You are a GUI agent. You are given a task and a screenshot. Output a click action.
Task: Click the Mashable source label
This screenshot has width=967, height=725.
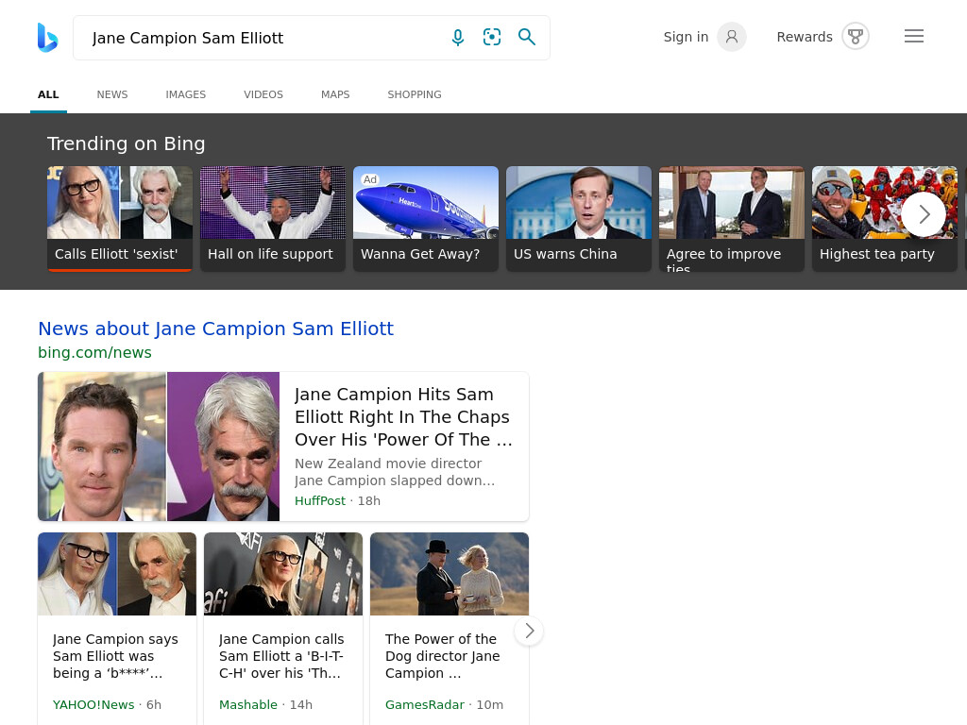(x=248, y=704)
